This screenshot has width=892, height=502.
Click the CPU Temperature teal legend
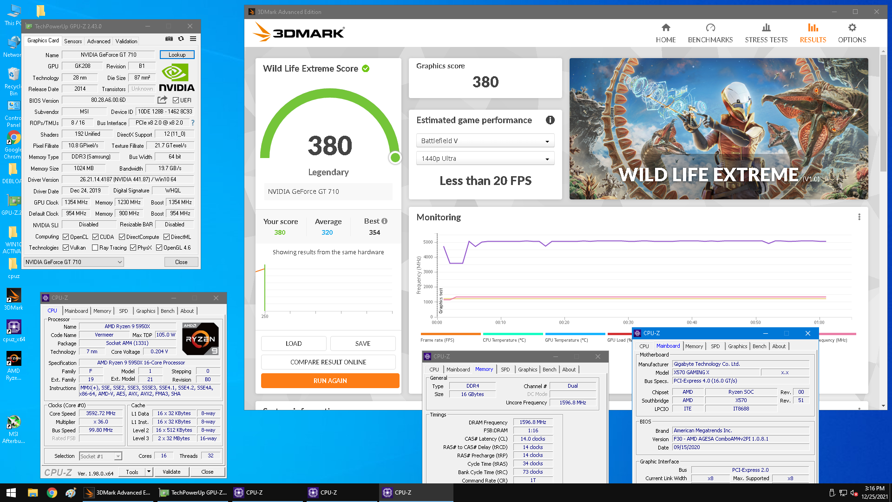click(512, 337)
